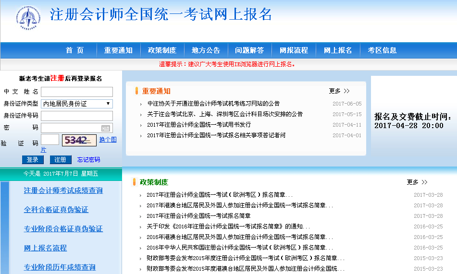Click the 温馨提示 IE browser notice
This screenshot has width=457, height=274.
(227, 64)
